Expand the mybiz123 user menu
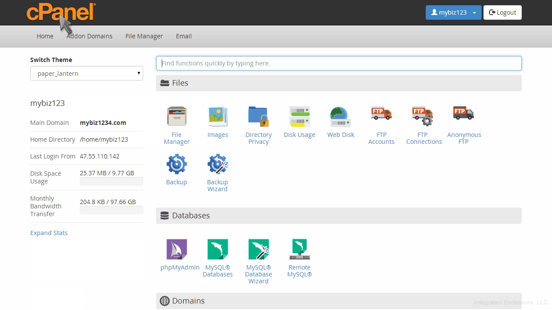This screenshot has width=552, height=310. click(x=453, y=12)
